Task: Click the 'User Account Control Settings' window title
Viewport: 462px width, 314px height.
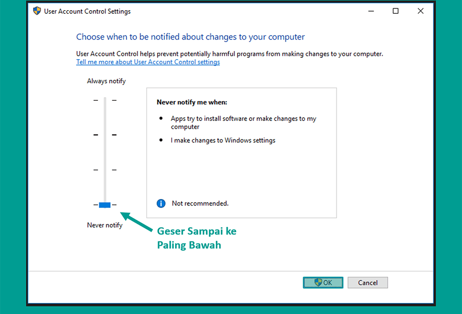Action: [x=87, y=11]
